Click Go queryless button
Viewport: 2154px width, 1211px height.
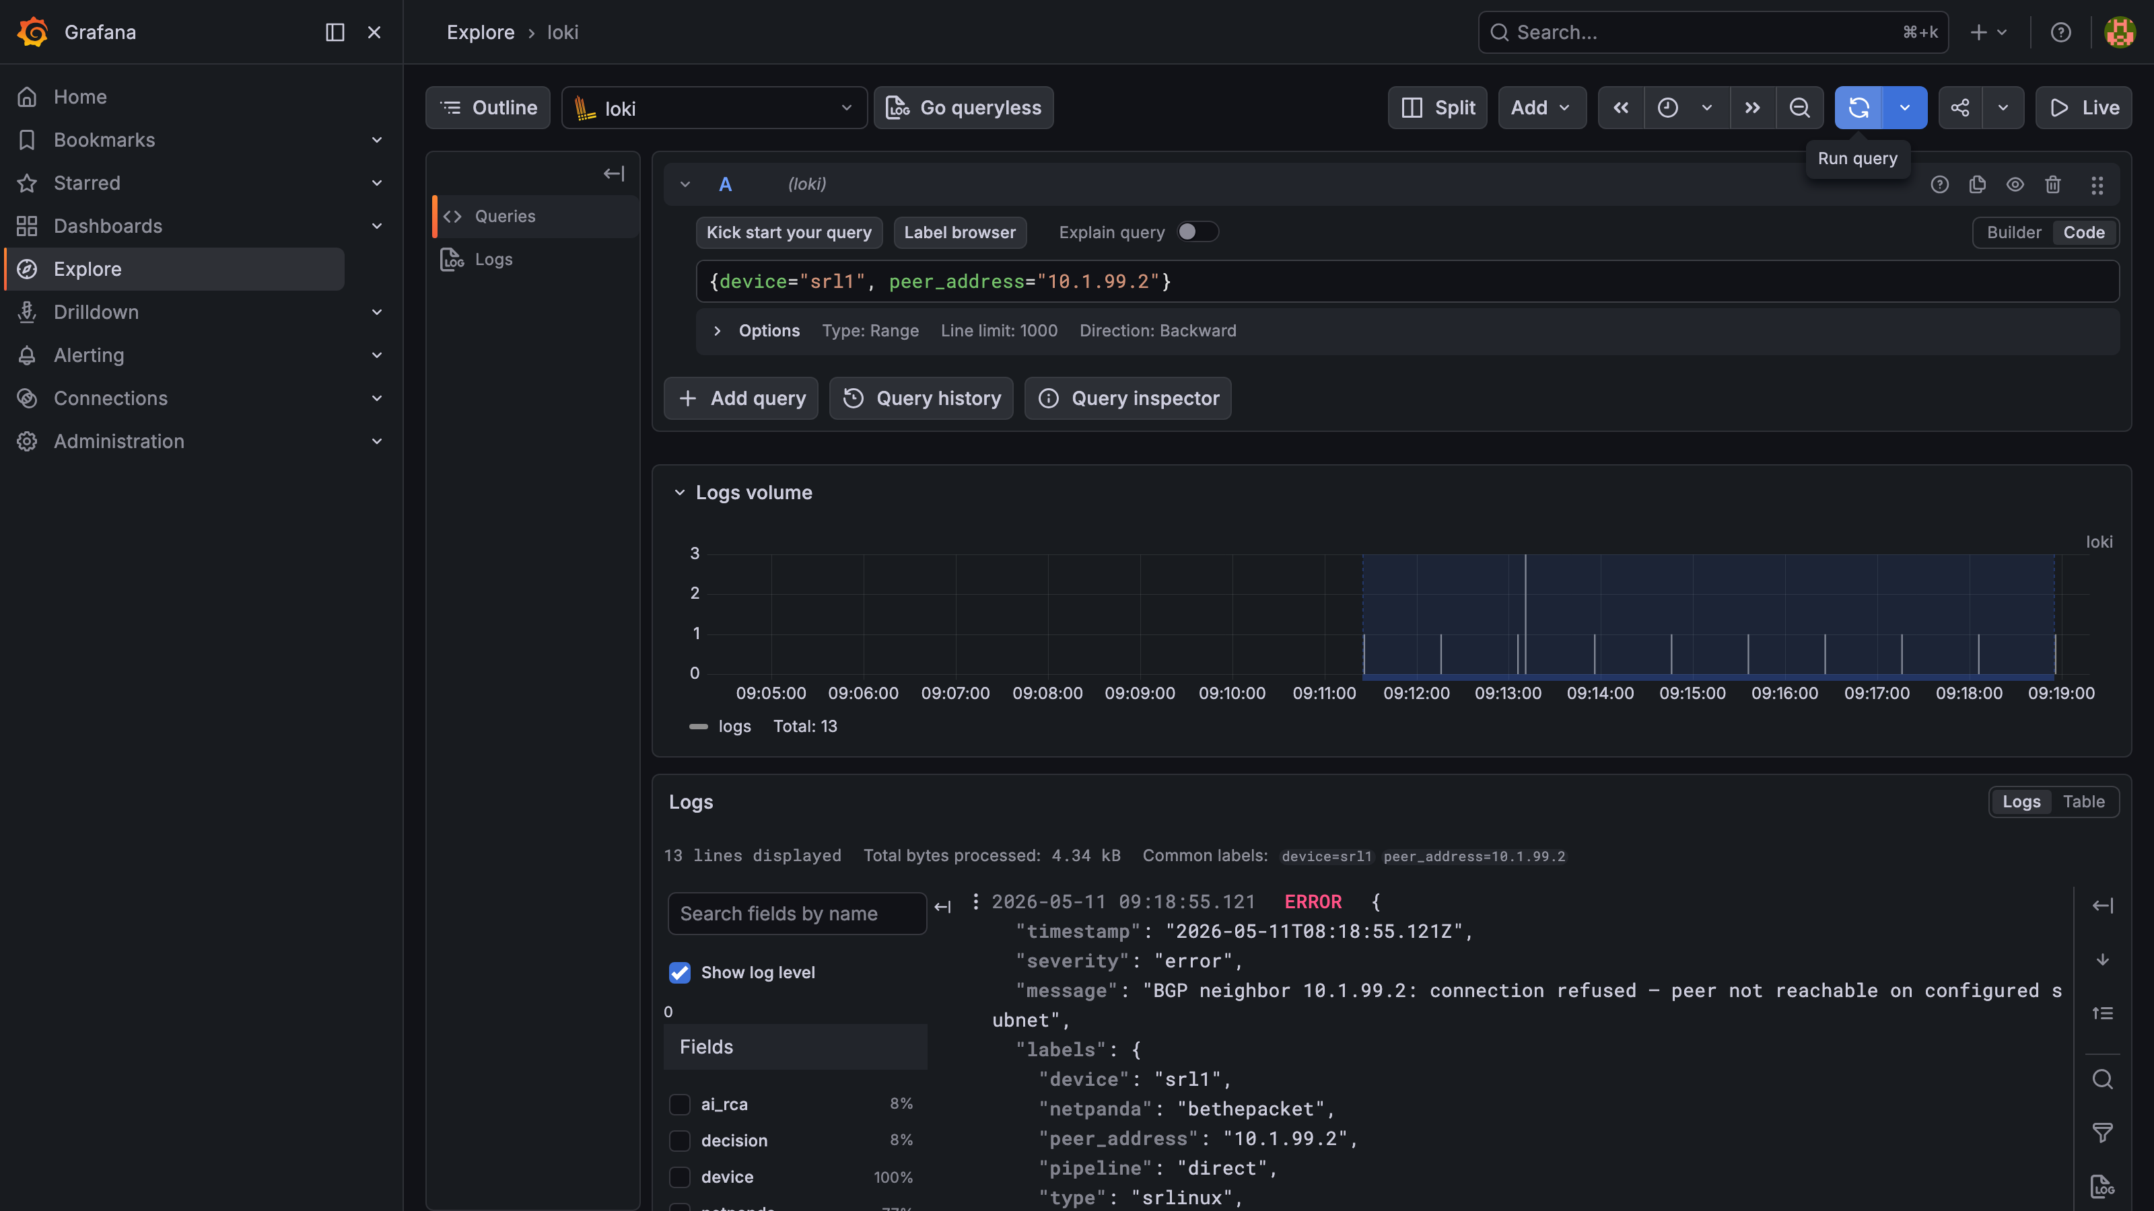point(963,108)
